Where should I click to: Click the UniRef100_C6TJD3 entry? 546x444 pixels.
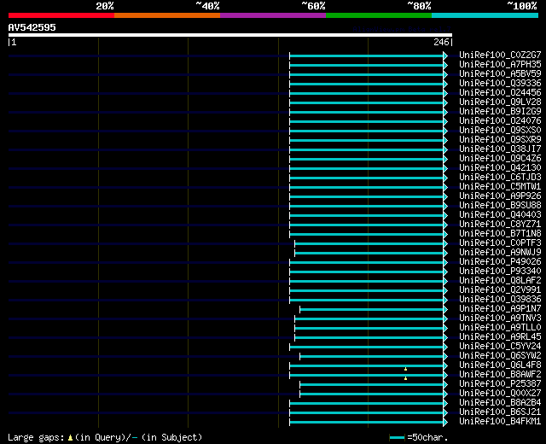pyautogui.click(x=500, y=178)
